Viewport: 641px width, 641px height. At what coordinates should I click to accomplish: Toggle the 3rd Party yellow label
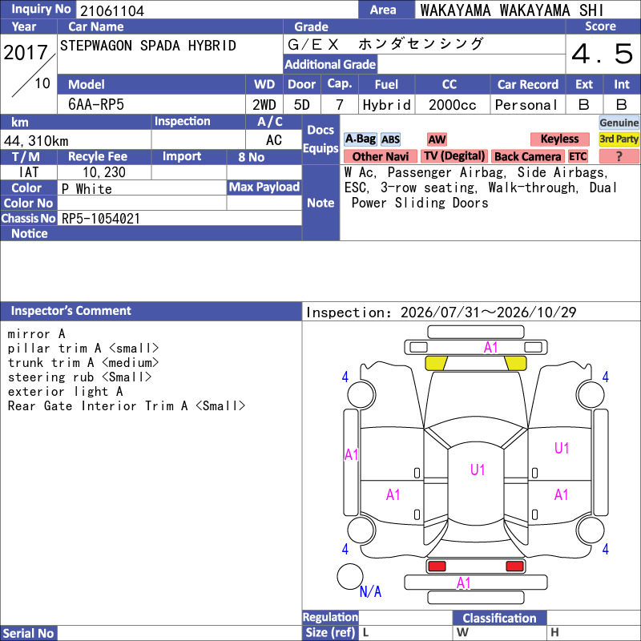point(619,139)
